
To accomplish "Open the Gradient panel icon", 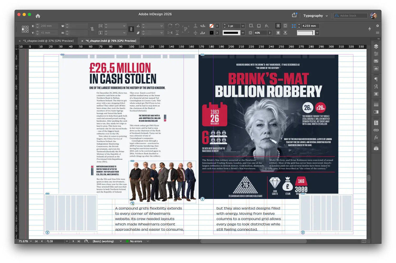I will [x=376, y=112].
